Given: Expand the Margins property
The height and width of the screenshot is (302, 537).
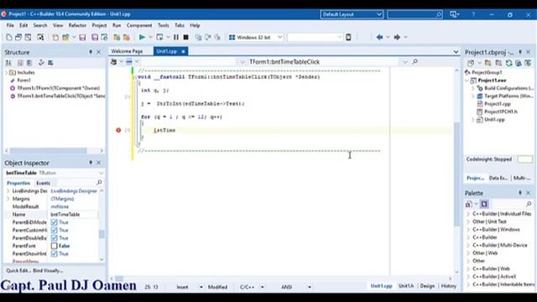Looking at the screenshot, I should pos(8,199).
